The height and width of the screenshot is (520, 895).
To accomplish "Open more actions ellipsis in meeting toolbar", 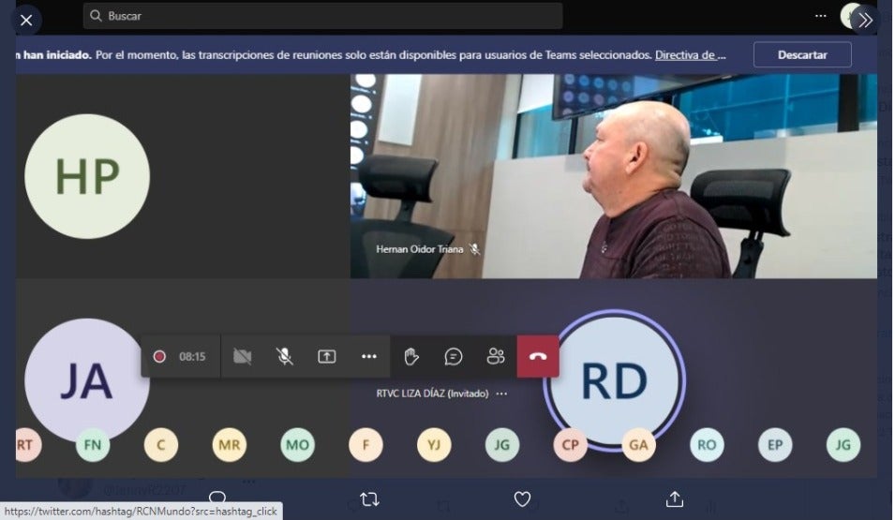I will click(x=368, y=356).
